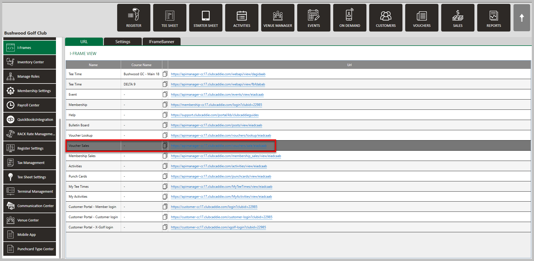This screenshot has width=534, height=261.
Task: Click the Name column header
Action: 93,65
